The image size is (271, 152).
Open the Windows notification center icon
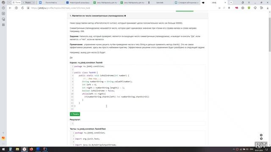pyautogui.click(x=266, y=149)
